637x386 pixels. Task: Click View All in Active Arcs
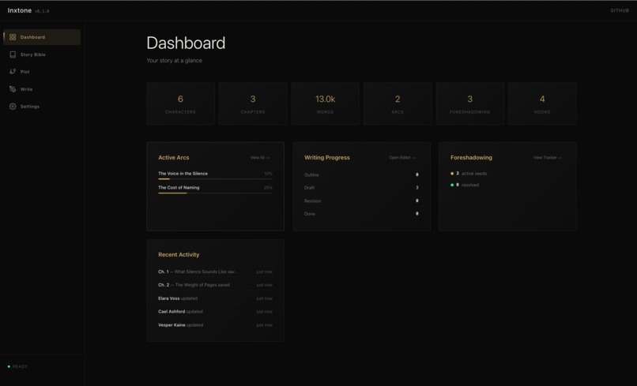[x=260, y=158]
